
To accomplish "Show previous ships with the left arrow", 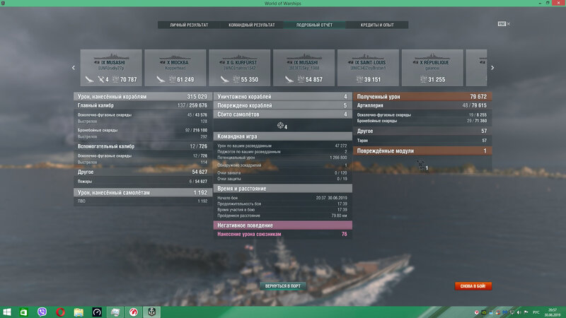I will tap(74, 68).
